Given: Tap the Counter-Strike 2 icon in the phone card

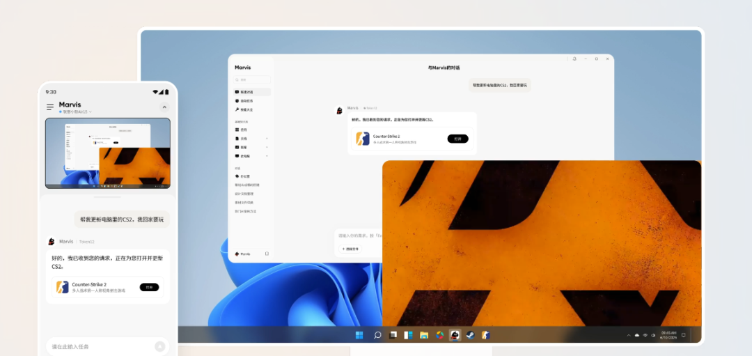Looking at the screenshot, I should coord(63,287).
